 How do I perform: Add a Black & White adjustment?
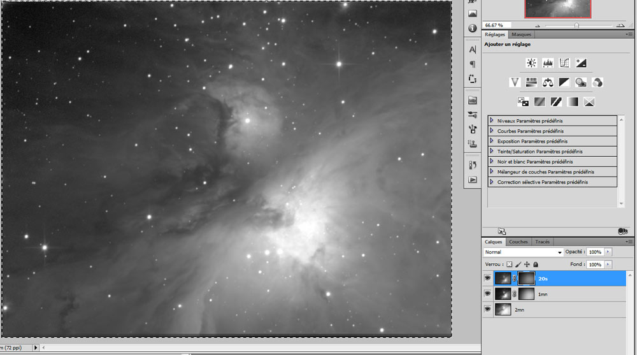(x=564, y=83)
